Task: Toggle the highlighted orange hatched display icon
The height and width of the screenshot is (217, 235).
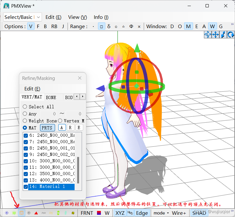Action: click(x=21, y=213)
